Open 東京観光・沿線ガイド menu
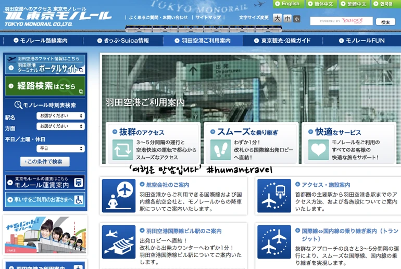Viewport: 401px width, 269px height. pyautogui.click(x=282, y=41)
